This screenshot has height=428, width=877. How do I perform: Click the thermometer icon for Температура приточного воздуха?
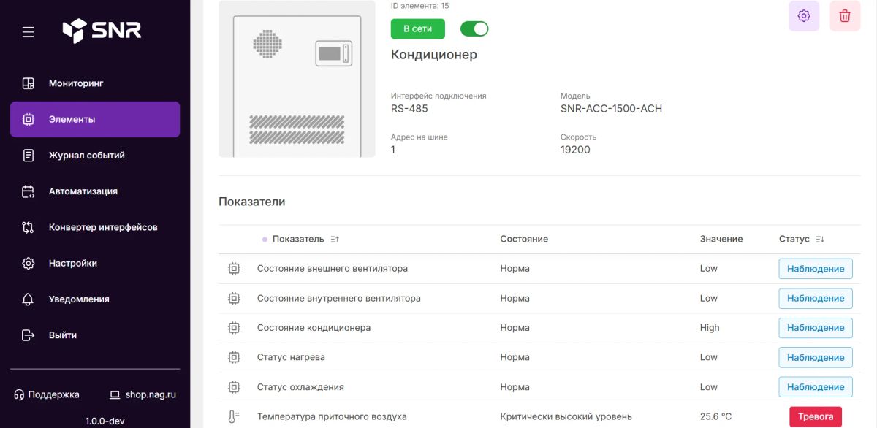tap(234, 417)
